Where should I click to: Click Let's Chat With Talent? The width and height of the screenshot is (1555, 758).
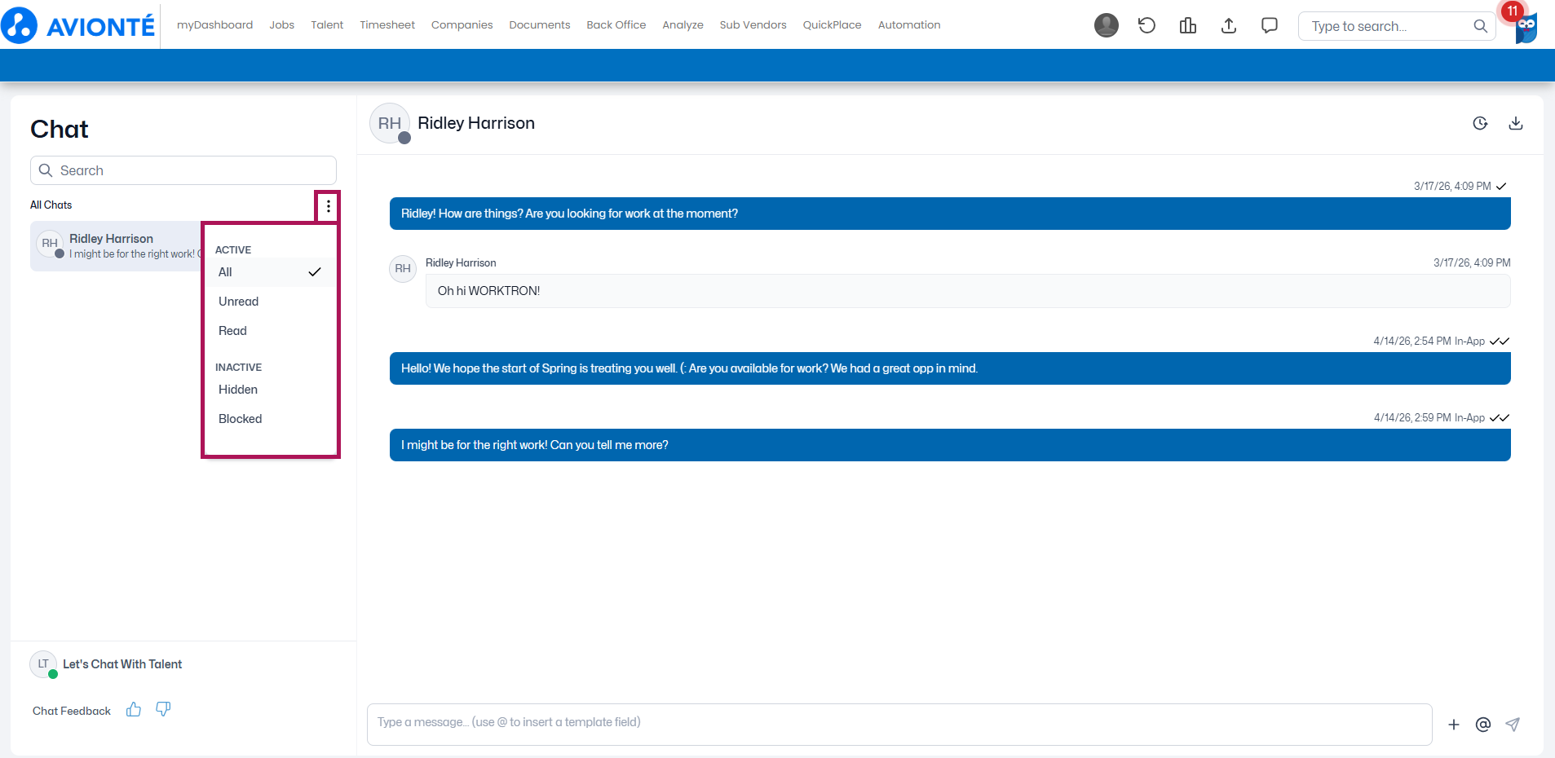point(122,664)
